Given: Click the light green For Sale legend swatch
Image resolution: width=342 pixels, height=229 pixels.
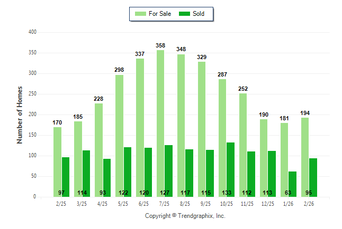Looking at the screenshot, I should tap(141, 14).
